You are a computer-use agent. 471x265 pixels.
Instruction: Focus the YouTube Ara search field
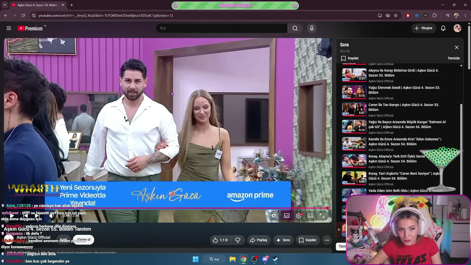(222, 28)
